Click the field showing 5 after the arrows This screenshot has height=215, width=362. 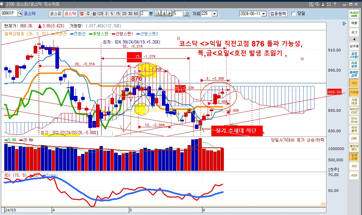click(177, 14)
